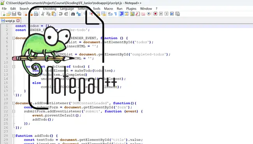Screen dimensions: 253x144
Task: Click the 'submit' string on line 22
Action: pos(92,111)
